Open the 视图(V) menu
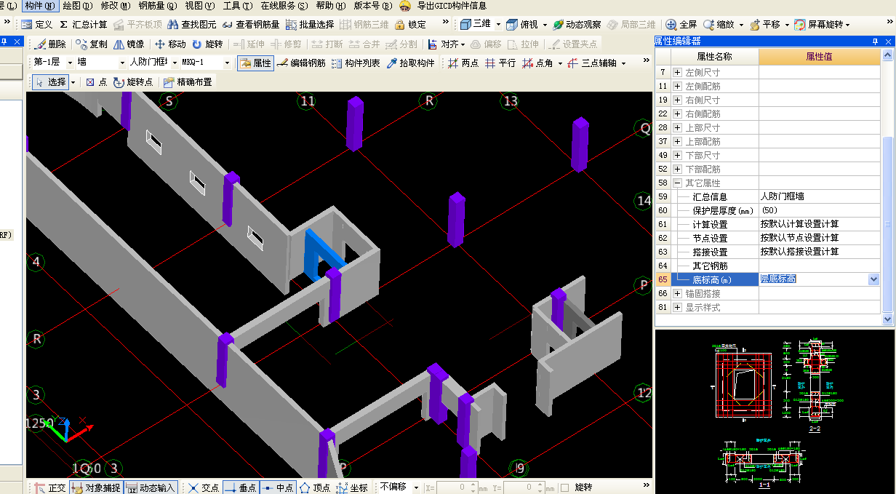 (200, 6)
